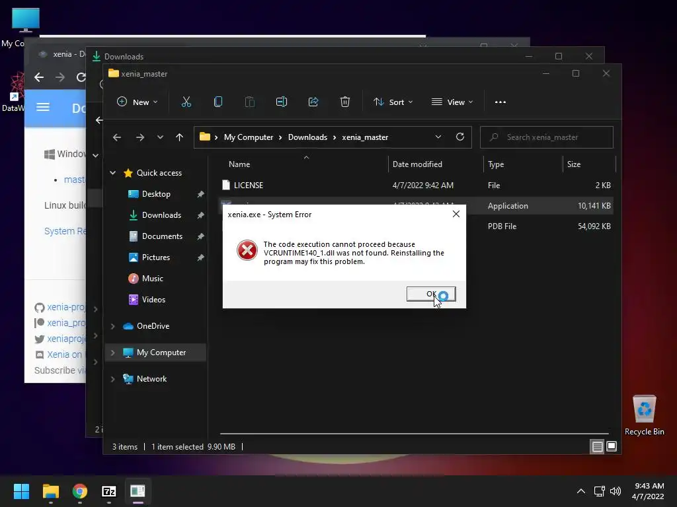Click My Computer in address breadcrumb
Screen dimensions: 677x507
click(x=249, y=137)
